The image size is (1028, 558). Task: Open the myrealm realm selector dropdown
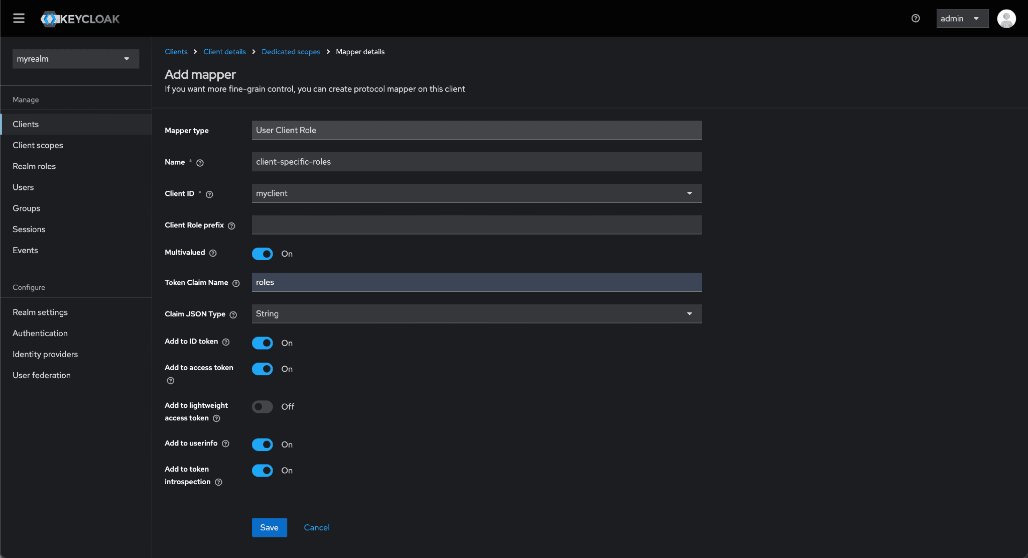click(75, 59)
